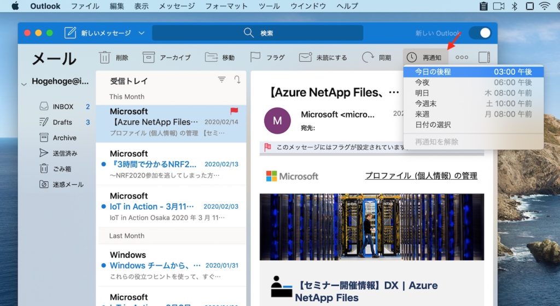Image resolution: width=560 pixels, height=306 pixels.
Task: Toggle the New Outlook switch
Action: tap(480, 33)
